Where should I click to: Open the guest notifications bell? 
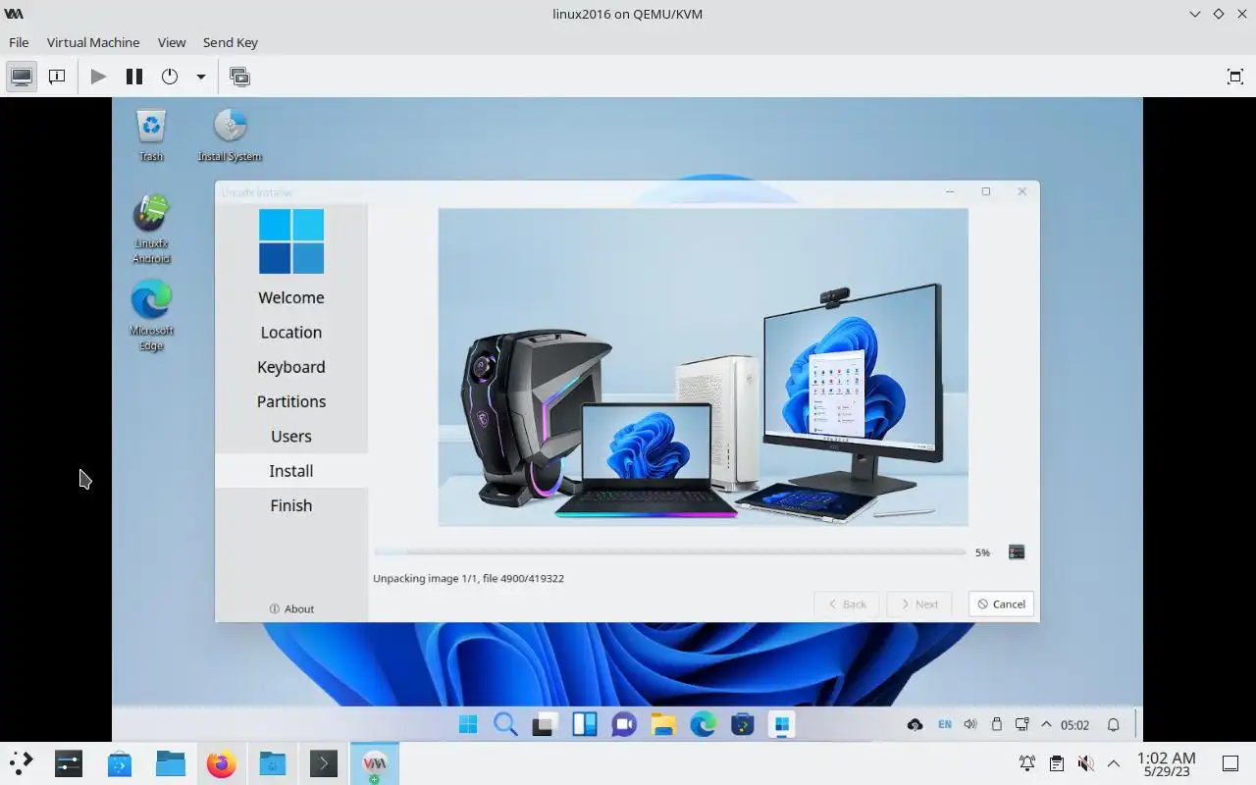[x=1114, y=725]
